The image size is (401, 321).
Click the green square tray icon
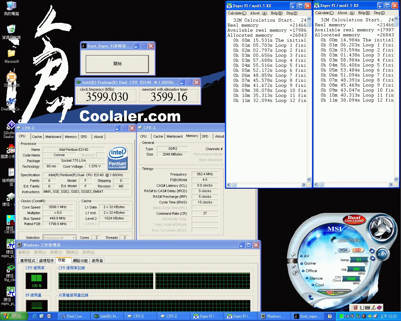(x=342, y=316)
